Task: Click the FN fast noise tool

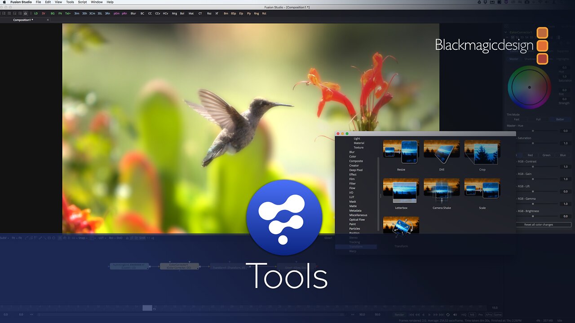Action: point(60,13)
